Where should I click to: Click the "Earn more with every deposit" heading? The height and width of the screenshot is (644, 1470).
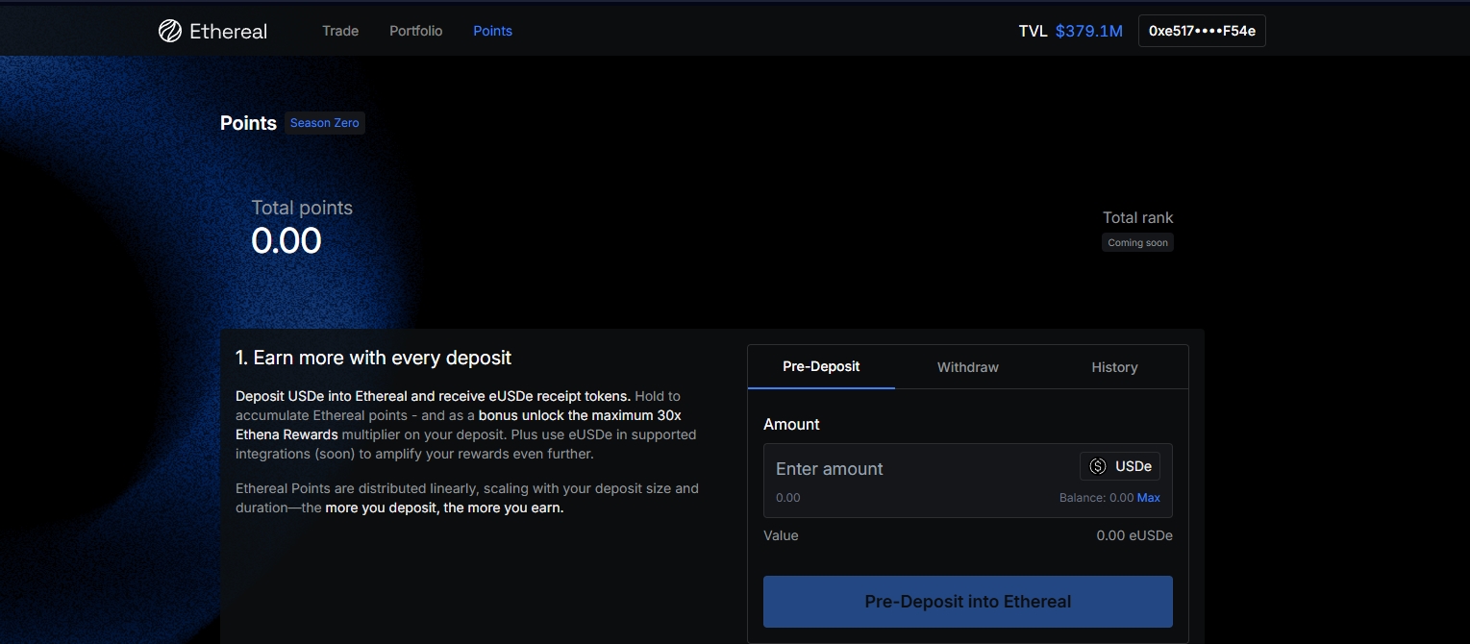[x=373, y=359]
